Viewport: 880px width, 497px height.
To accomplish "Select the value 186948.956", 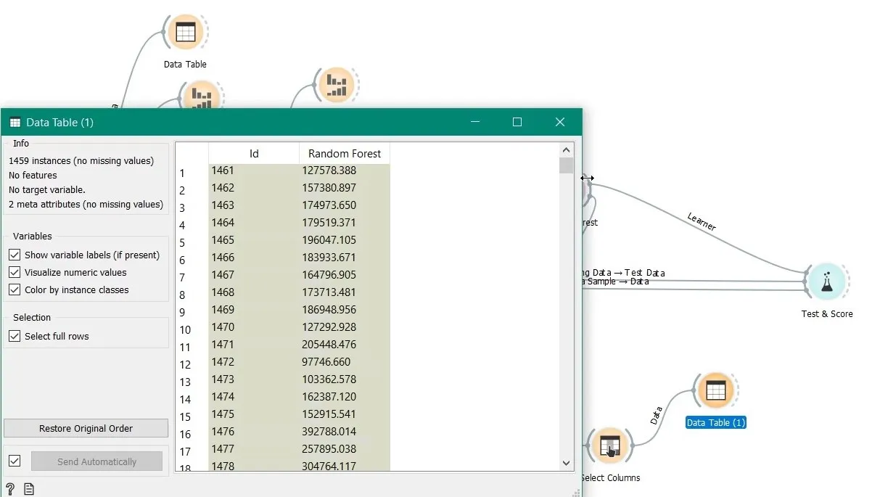I will pos(345,310).
